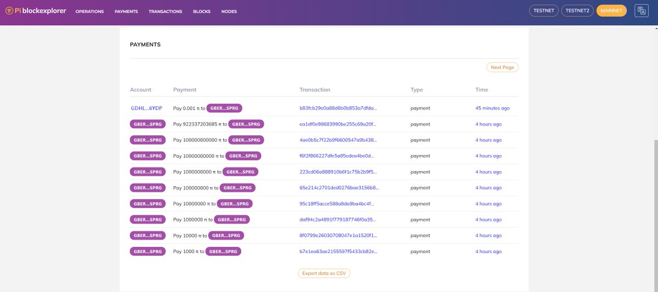Open transaction 4ae0b5c7f22b9f6600547a9b438...
This screenshot has height=292, width=658.
pyautogui.click(x=338, y=140)
